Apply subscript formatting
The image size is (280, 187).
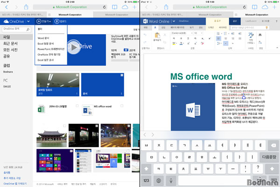pyautogui.click(x=203, y=38)
